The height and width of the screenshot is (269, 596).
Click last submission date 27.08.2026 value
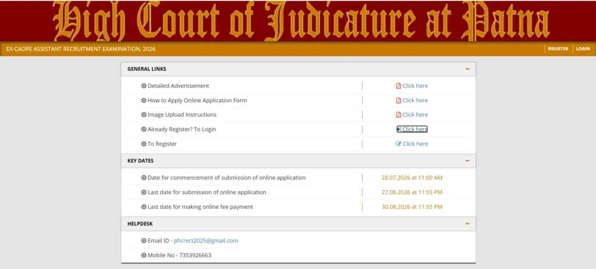tap(412, 192)
